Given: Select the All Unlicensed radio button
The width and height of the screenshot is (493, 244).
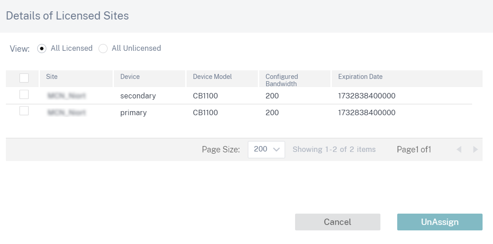Looking at the screenshot, I should tap(103, 49).
